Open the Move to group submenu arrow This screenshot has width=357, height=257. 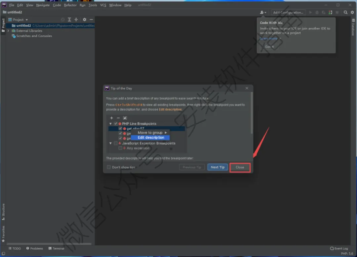[x=166, y=133]
